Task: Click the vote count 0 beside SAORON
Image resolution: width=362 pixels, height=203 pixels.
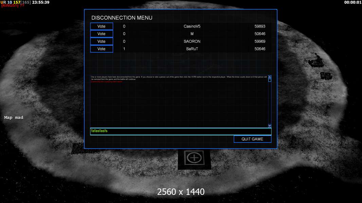Action: point(124,41)
